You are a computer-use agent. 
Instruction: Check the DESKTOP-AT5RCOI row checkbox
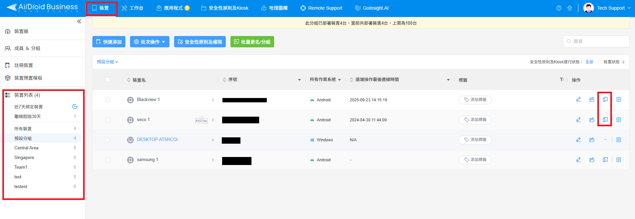[108, 140]
